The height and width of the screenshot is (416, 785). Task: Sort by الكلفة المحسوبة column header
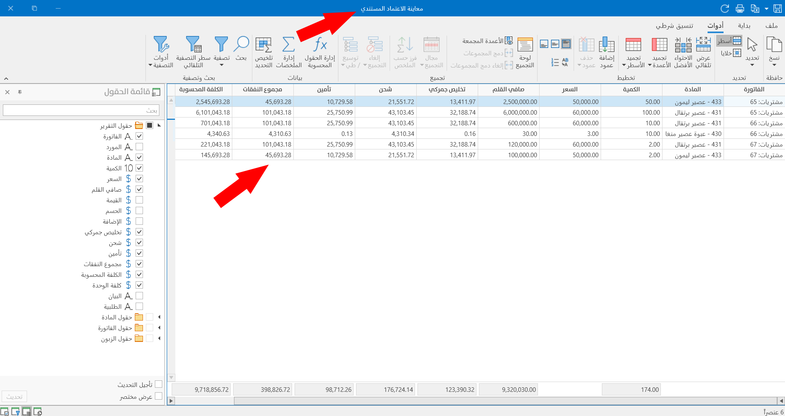(x=201, y=89)
